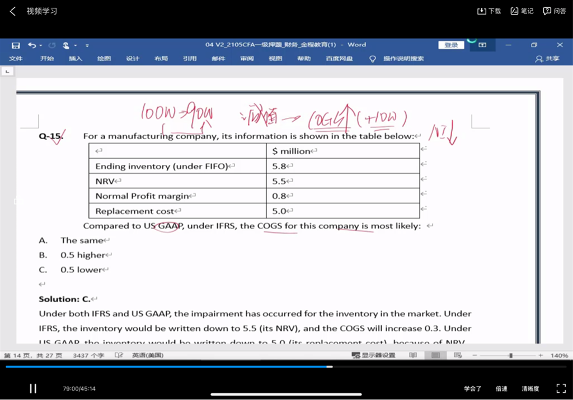573x400 pixels.
Task: Click zoom in plus button
Action: click(x=541, y=355)
